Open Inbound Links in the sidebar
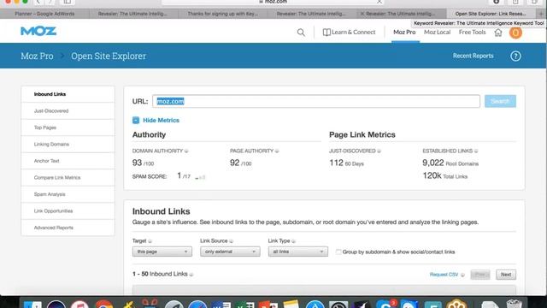This screenshot has height=308, width=547. click(x=68, y=94)
